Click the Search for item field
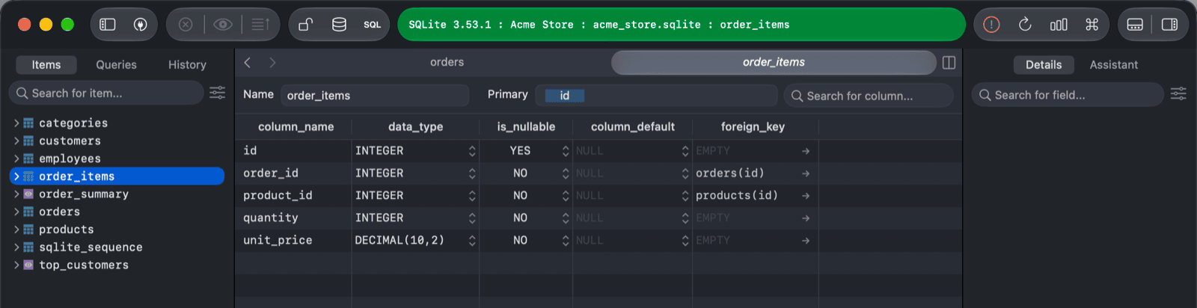 click(x=106, y=93)
